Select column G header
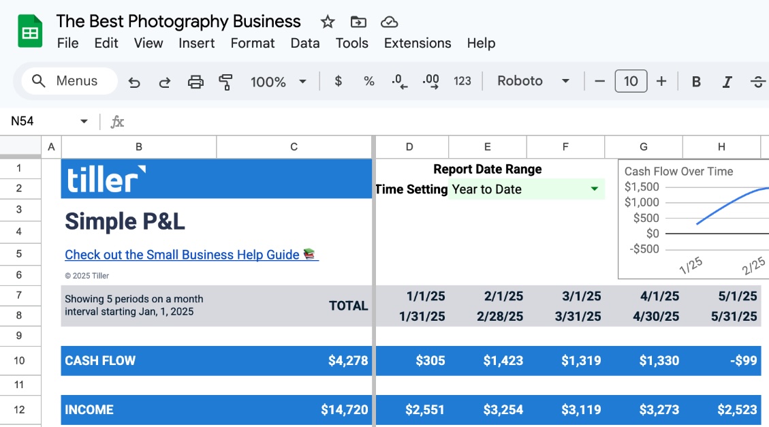This screenshot has height=427, width=769. [x=644, y=146]
